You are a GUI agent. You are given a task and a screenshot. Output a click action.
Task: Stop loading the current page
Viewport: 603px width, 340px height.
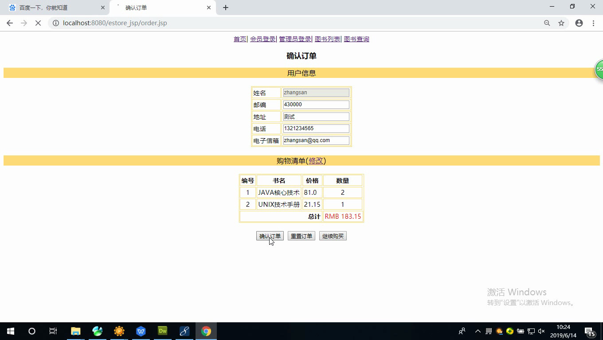coord(38,23)
